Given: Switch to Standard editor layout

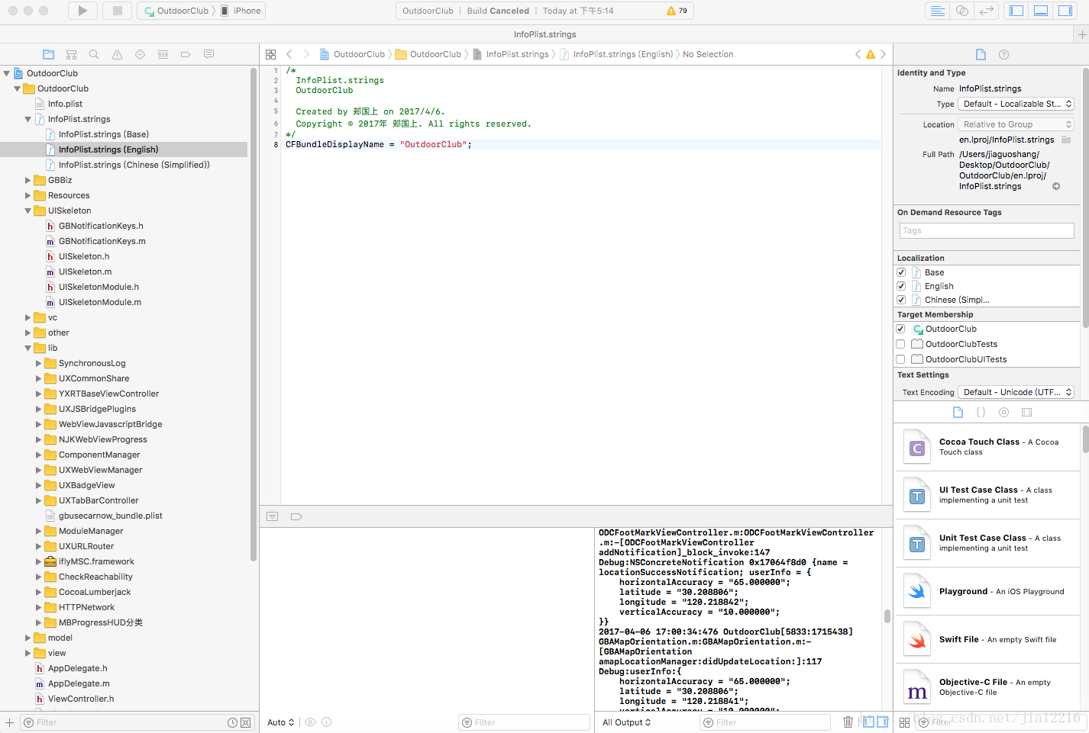Looking at the screenshot, I should (x=937, y=11).
